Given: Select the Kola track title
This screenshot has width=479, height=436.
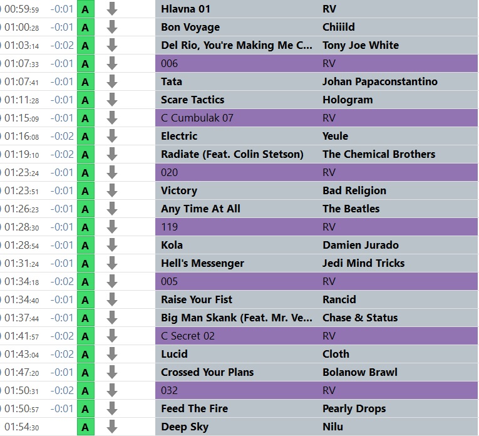Looking at the screenshot, I should [172, 245].
